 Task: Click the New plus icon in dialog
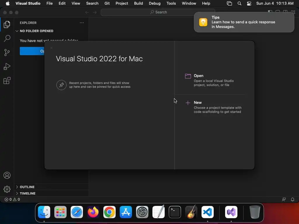(188, 103)
